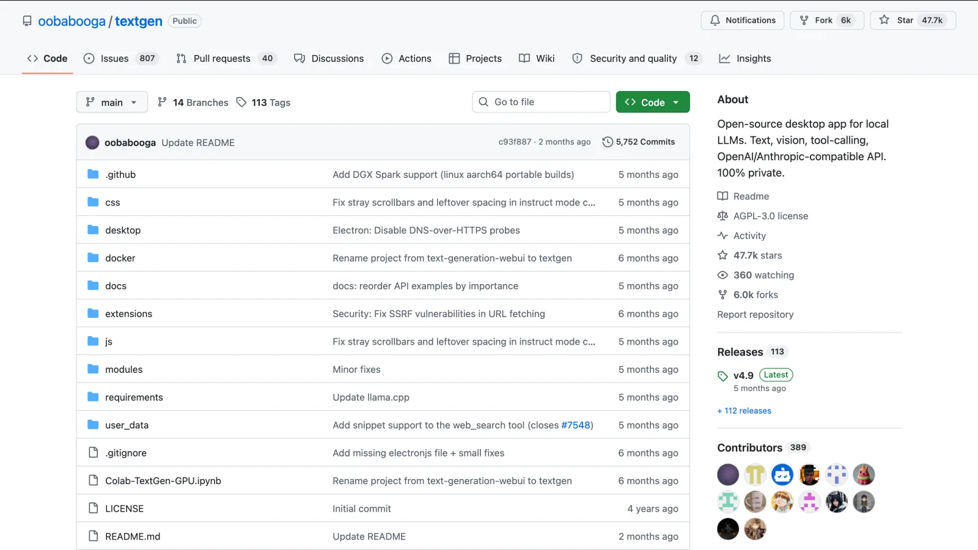Image resolution: width=978 pixels, height=550 pixels.
Task: Click the v4.9 release tag icon
Action: click(722, 376)
